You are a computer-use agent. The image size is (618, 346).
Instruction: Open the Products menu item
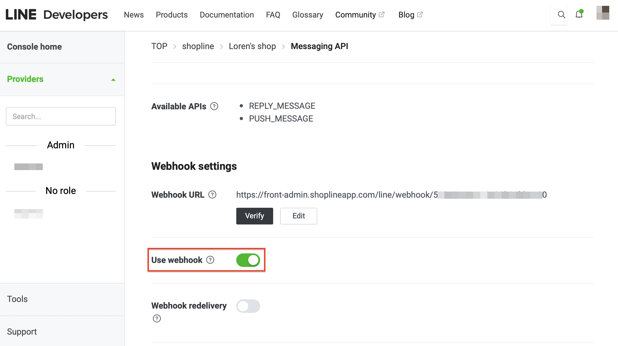[171, 15]
